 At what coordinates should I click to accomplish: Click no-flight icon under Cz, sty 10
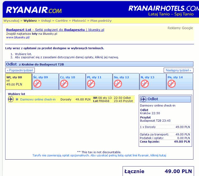coord(64,84)
